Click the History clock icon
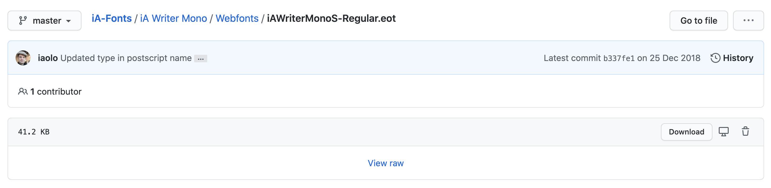 (715, 58)
